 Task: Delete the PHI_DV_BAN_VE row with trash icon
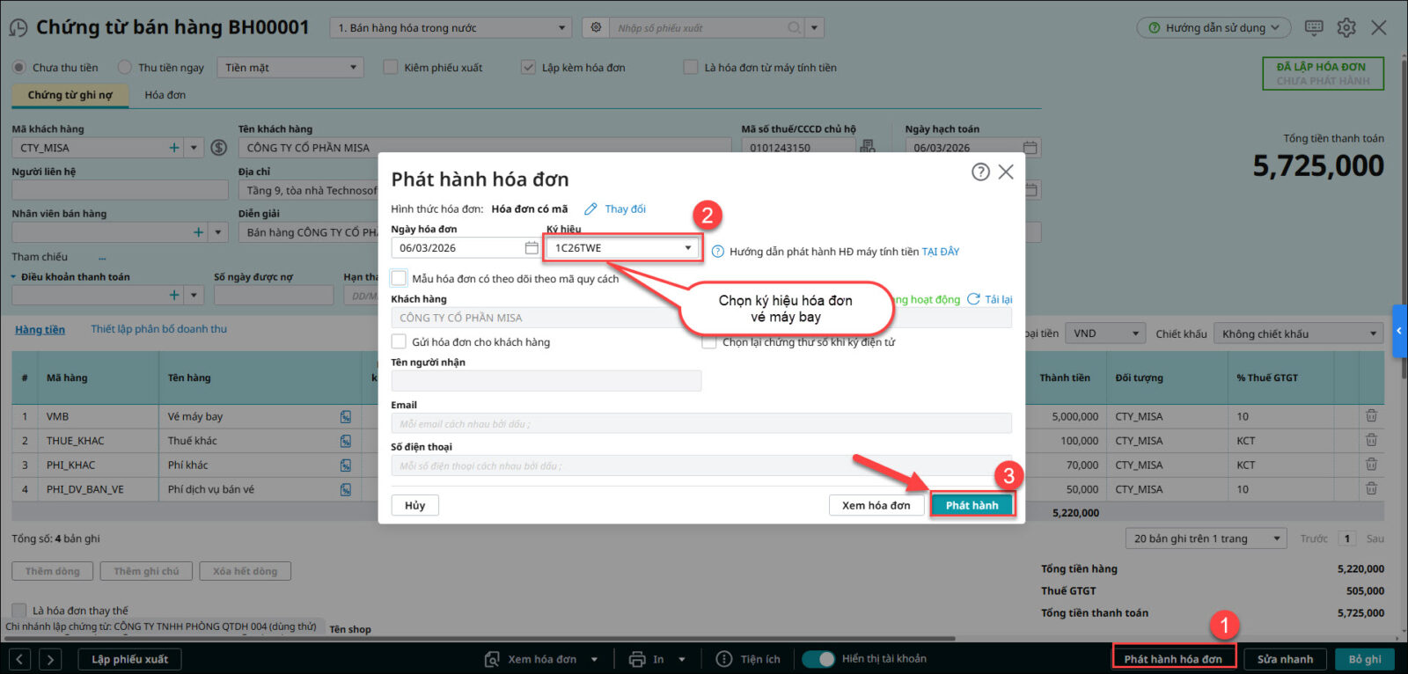pos(1371,489)
